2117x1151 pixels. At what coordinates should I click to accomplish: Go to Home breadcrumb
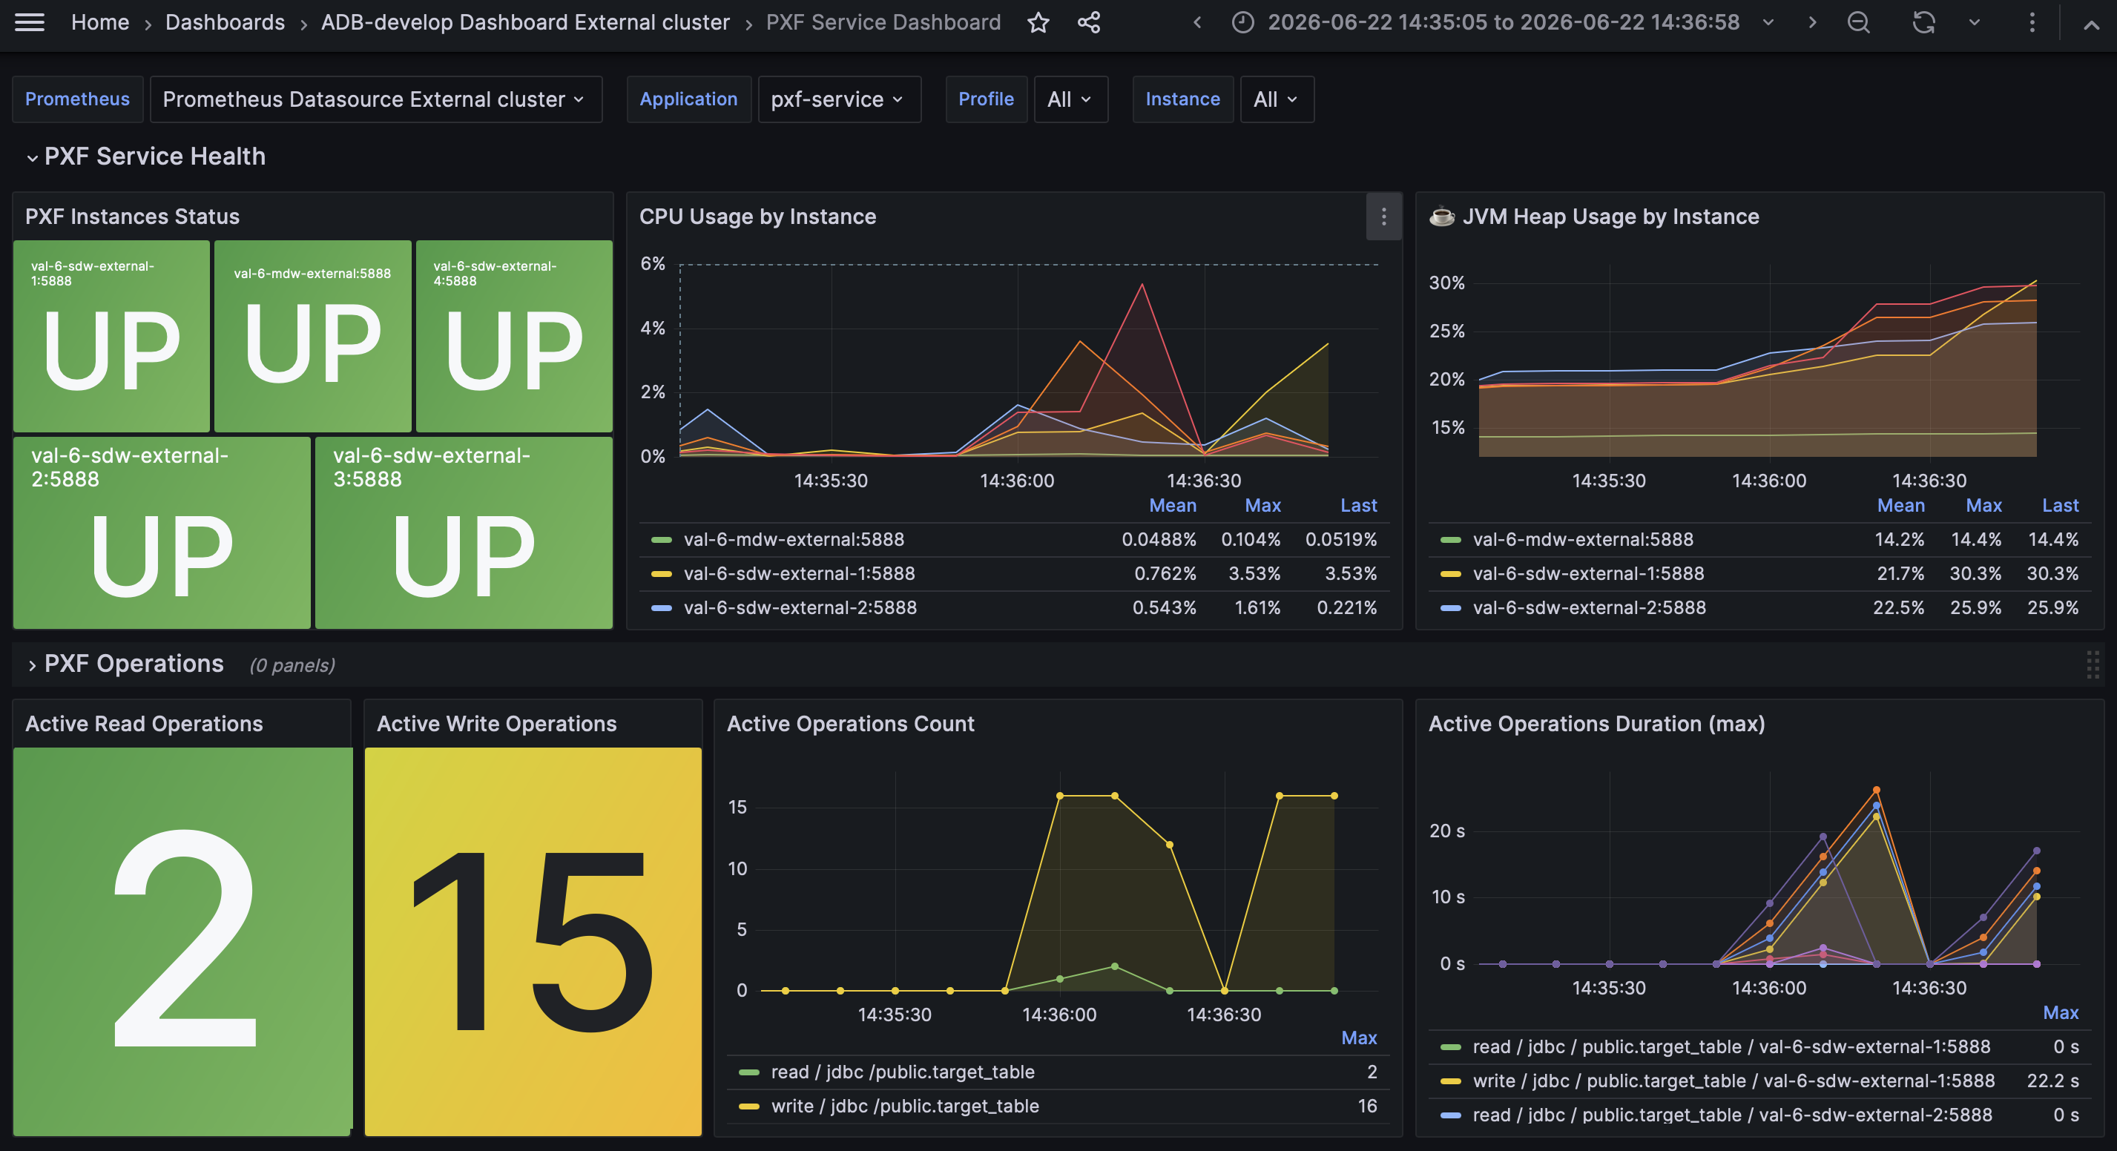99,22
